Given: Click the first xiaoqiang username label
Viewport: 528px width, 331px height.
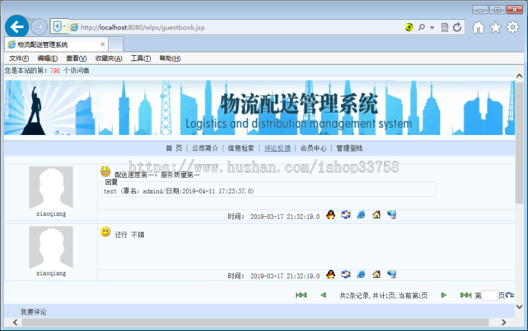Looking at the screenshot, I should [51, 214].
